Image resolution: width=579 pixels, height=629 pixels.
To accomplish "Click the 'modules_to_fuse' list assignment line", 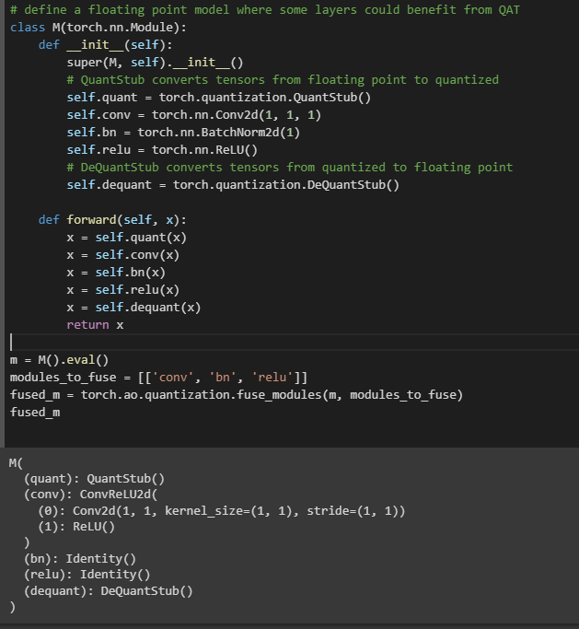I will pos(158,378).
